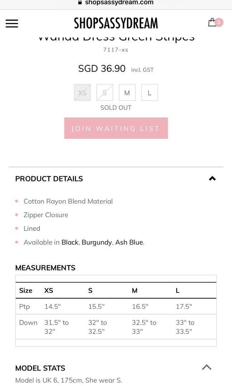Viewport: 232px width, 386px height.
Task: Go to ShopSassyDream home logo
Action: [x=116, y=23]
